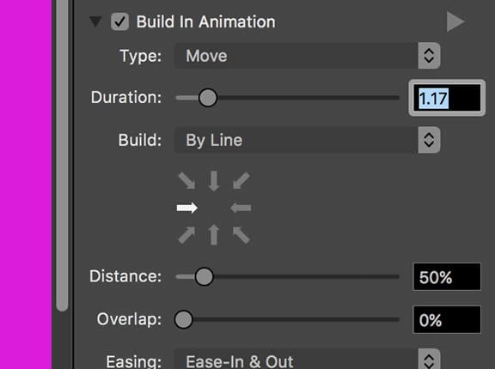Click the Duration value field showing 1.17
The width and height of the screenshot is (495, 369).
coord(447,98)
